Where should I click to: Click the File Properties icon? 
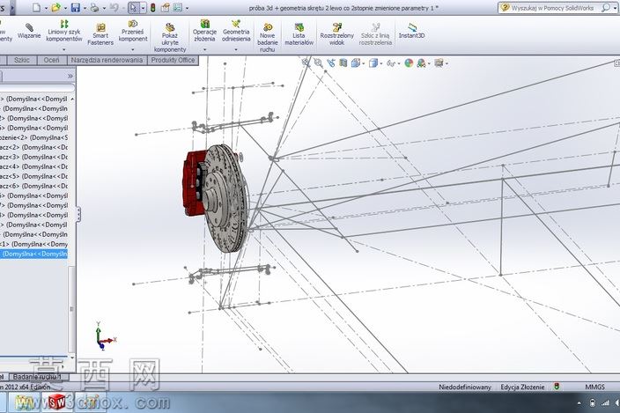click(x=166, y=8)
